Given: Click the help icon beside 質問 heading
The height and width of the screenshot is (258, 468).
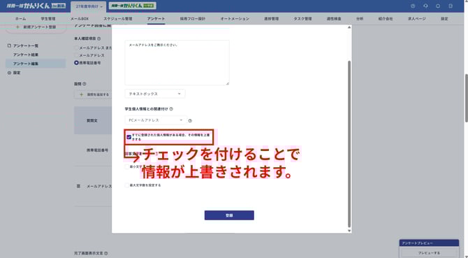Looking at the screenshot, I should pyautogui.click(x=84, y=84).
